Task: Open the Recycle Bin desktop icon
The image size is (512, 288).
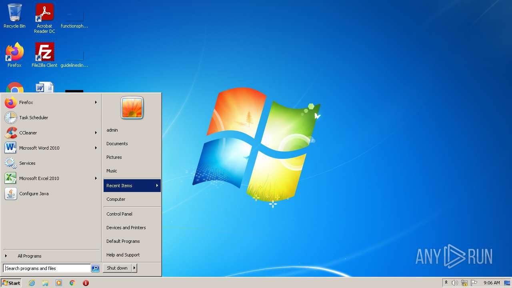Action: [x=14, y=16]
